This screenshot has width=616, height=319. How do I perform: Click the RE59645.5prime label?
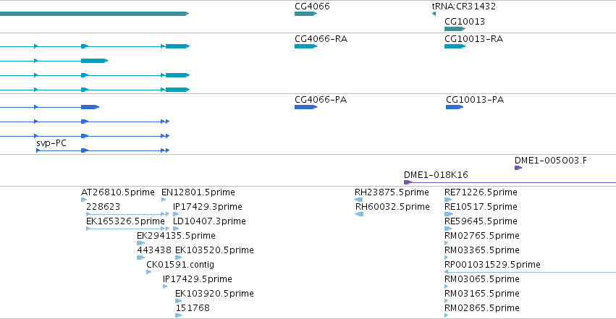click(481, 221)
